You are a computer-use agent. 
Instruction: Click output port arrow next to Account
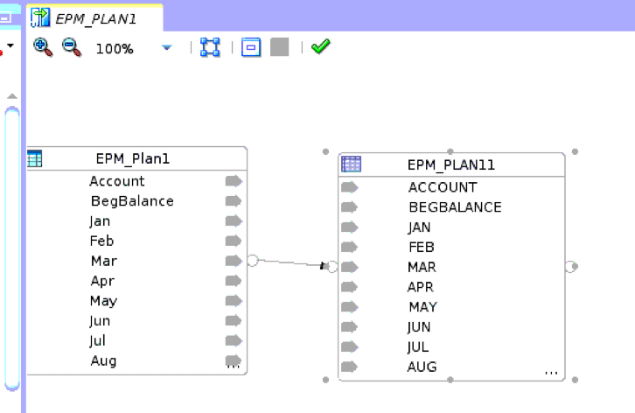[234, 181]
